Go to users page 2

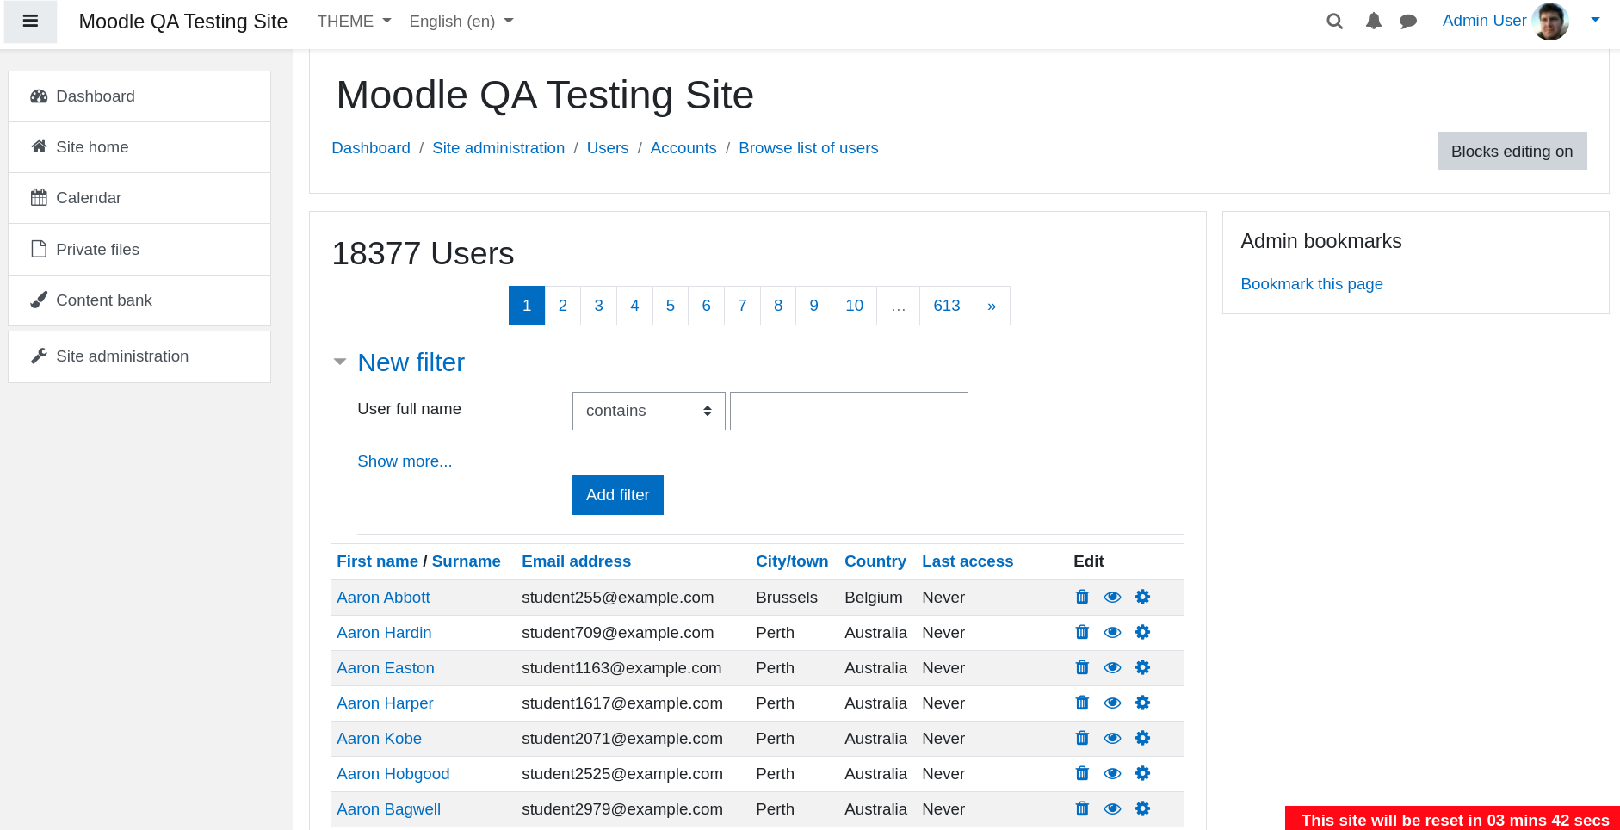(563, 306)
